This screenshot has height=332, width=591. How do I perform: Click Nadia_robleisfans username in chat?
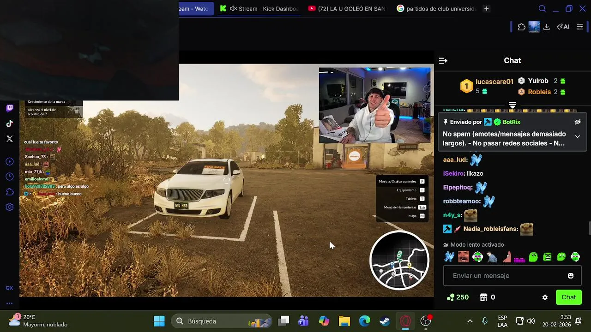[x=490, y=229]
